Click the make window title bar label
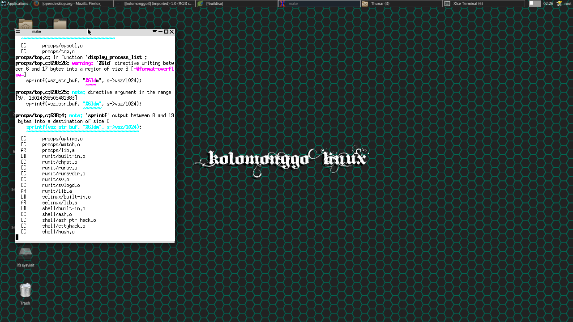573x322 pixels. pos(36,32)
